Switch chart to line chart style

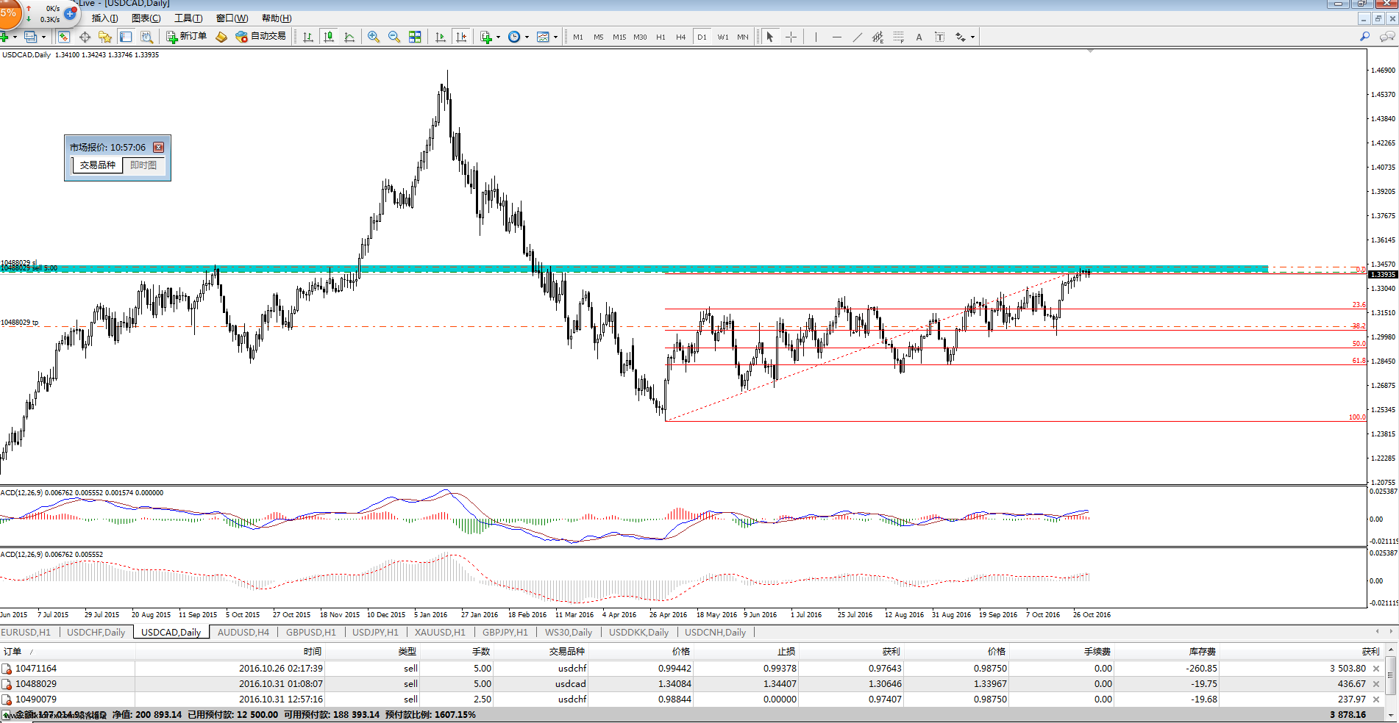point(349,37)
